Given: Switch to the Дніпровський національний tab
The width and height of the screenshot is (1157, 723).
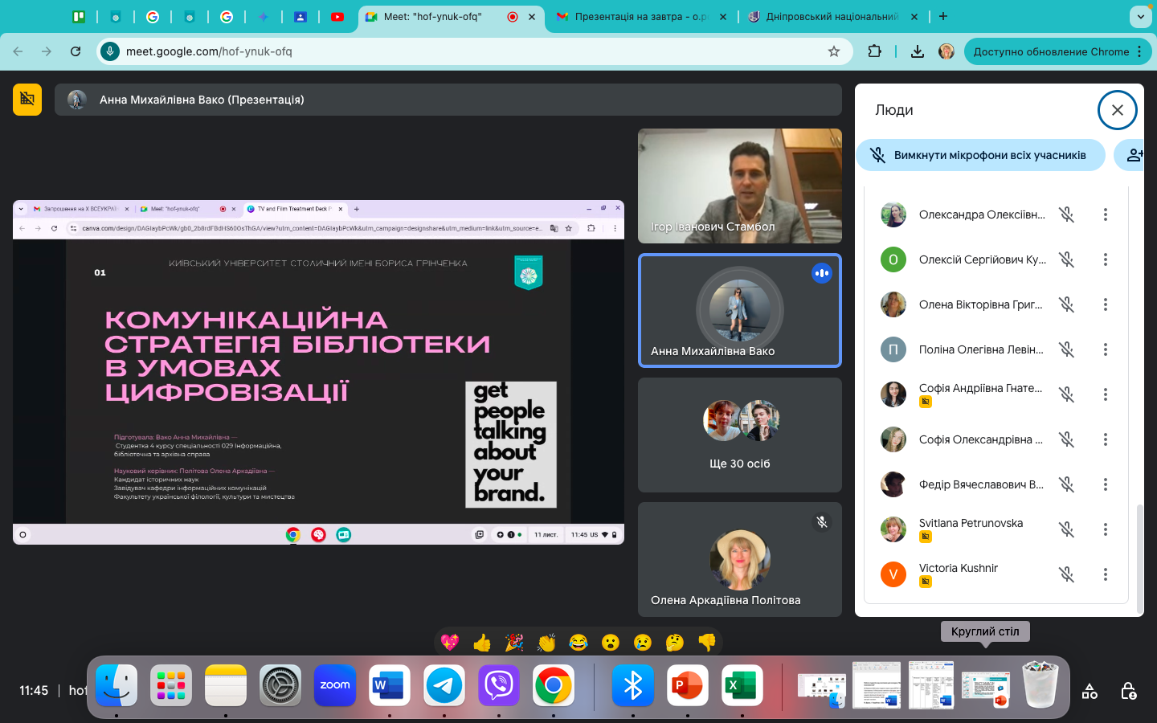Looking at the screenshot, I should click(x=832, y=16).
